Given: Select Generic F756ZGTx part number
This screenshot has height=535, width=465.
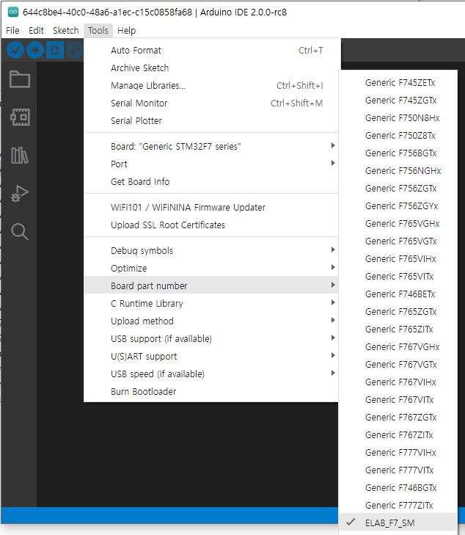Looking at the screenshot, I should (398, 189).
